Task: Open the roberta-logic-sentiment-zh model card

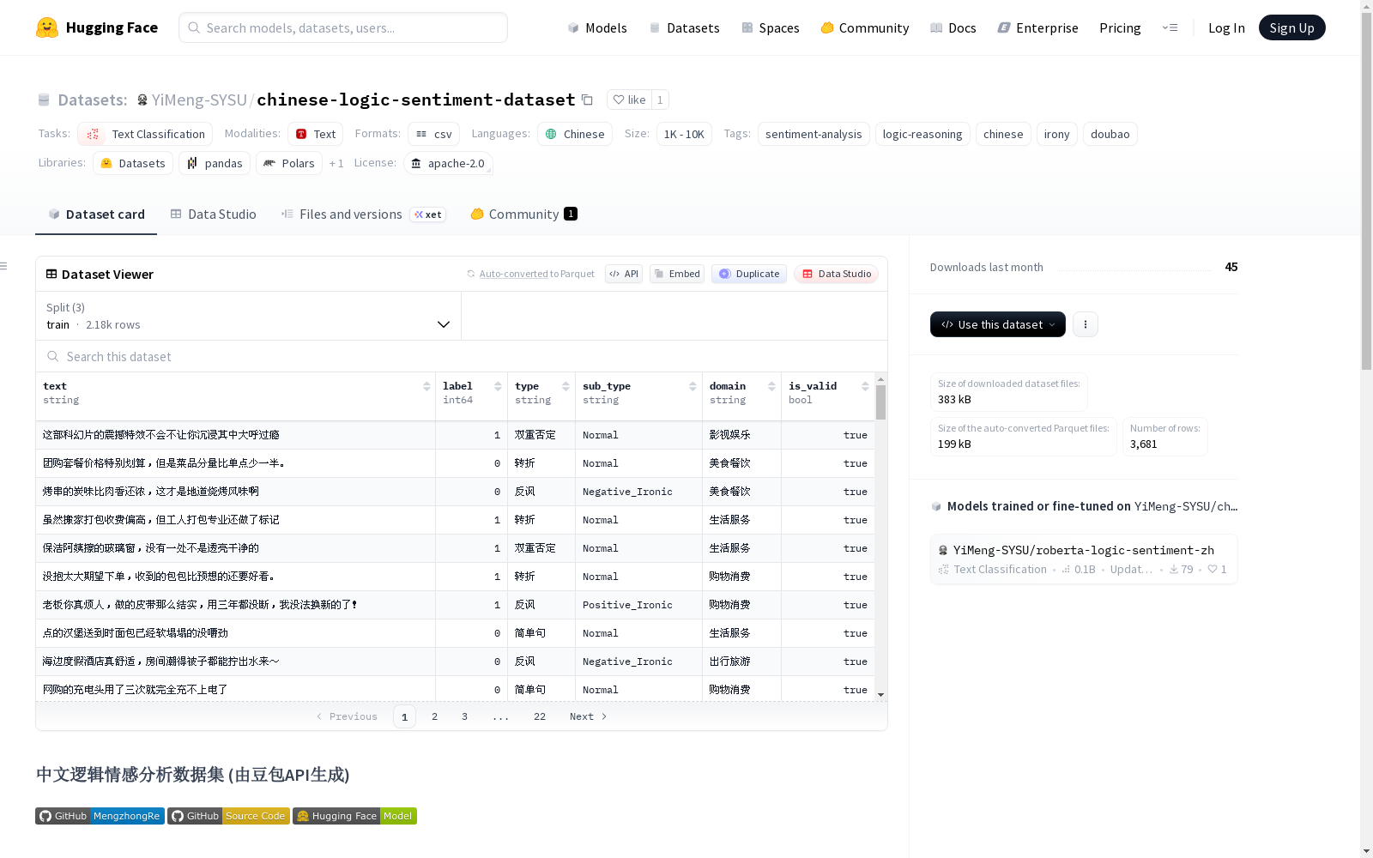Action: [x=1084, y=559]
